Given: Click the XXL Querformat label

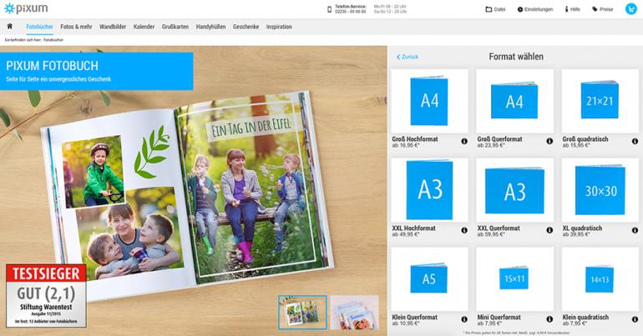Looking at the screenshot, I should coord(499,228).
